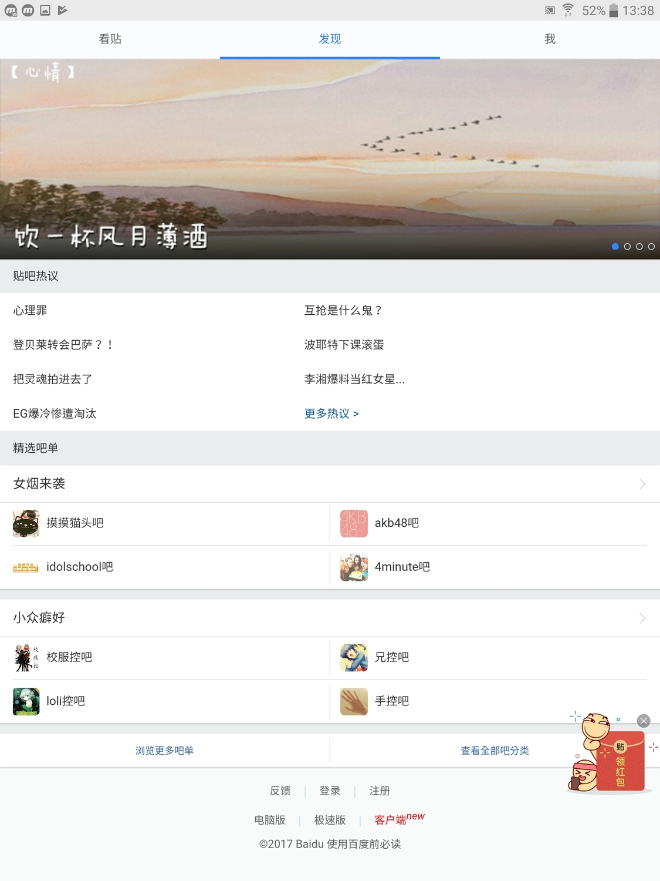The width and height of the screenshot is (660, 881).
Task: Tap the battery status icon
Action: coord(614,10)
